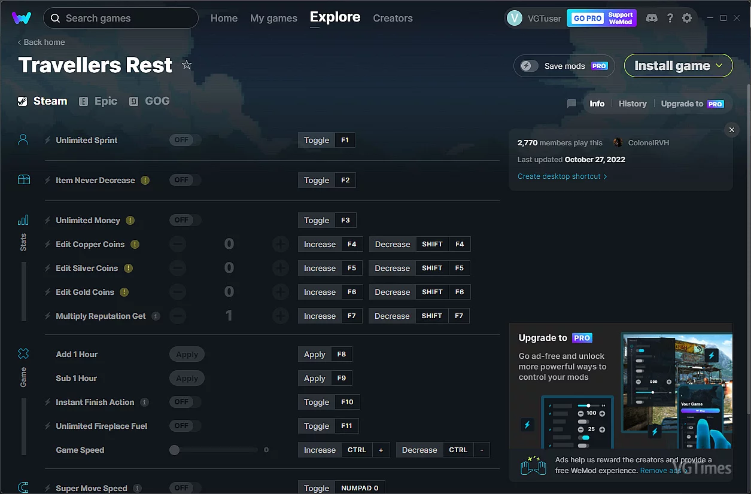Open the help question mark icon
The width and height of the screenshot is (751, 494).
670,18
